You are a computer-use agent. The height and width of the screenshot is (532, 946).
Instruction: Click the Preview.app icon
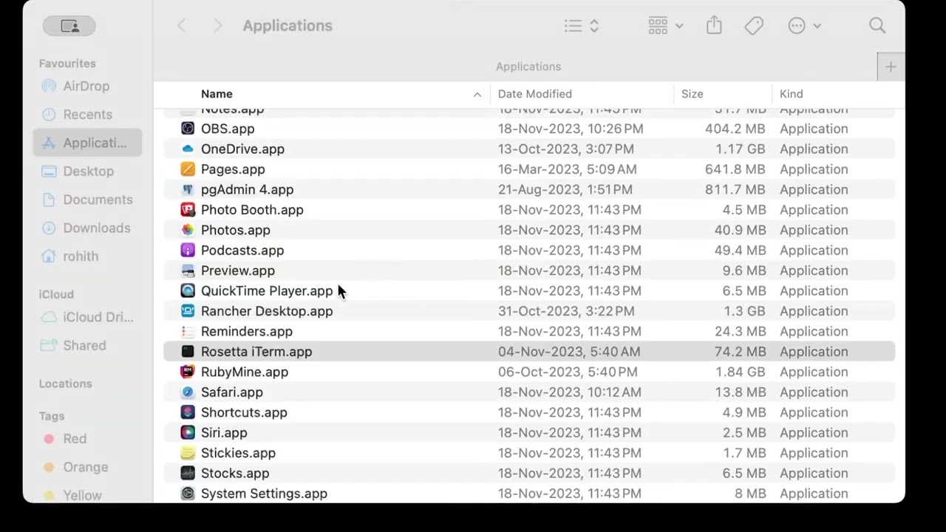pos(188,270)
